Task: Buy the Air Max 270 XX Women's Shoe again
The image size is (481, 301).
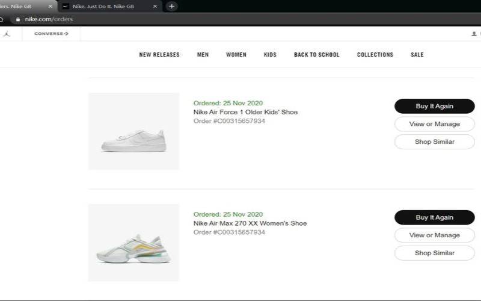Action: [x=434, y=217]
